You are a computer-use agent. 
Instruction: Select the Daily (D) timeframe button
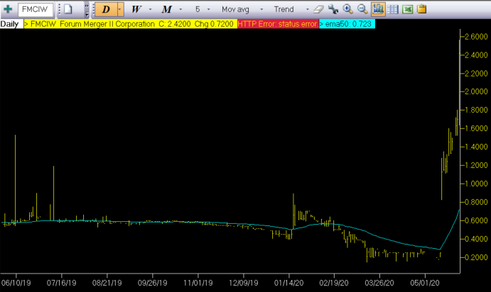tap(106, 9)
